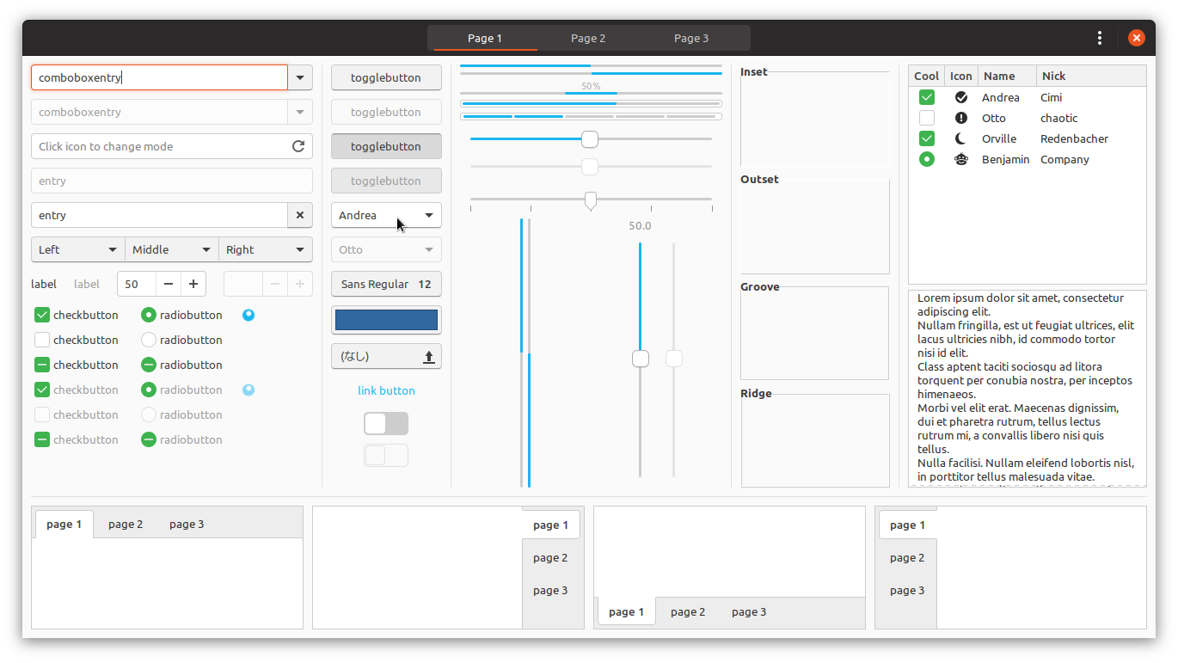This screenshot has height=663, width=1178.
Task: Select page 2 in the right-side tab notebook
Action: tap(550, 557)
